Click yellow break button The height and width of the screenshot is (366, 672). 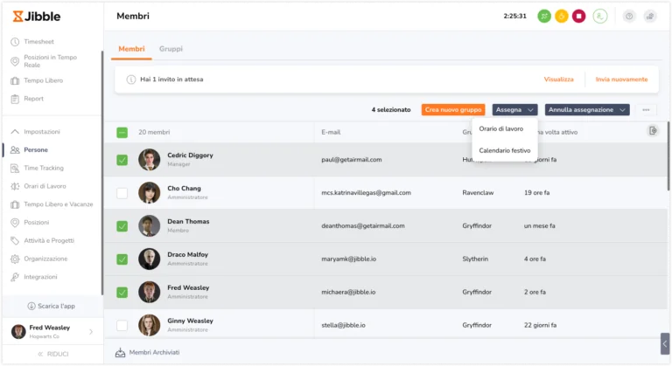pos(562,17)
